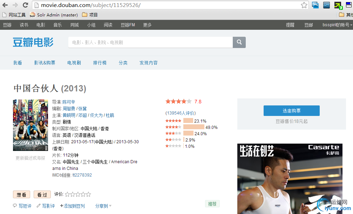The height and width of the screenshot is (214, 353).
Task: Open the blue window extension icon
Action: coord(315,5)
